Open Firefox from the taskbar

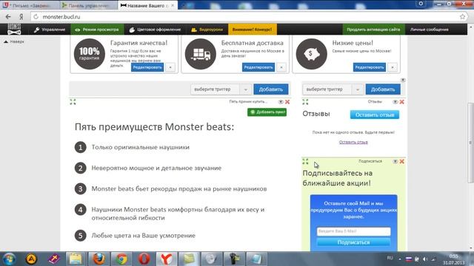[x=99, y=259]
